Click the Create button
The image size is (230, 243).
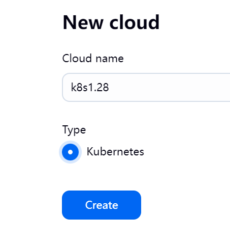(x=102, y=205)
